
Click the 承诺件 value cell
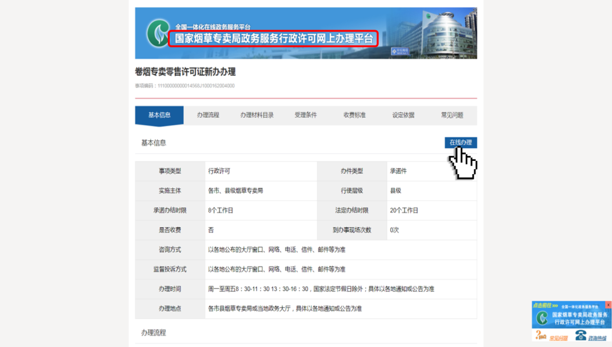tap(432, 171)
